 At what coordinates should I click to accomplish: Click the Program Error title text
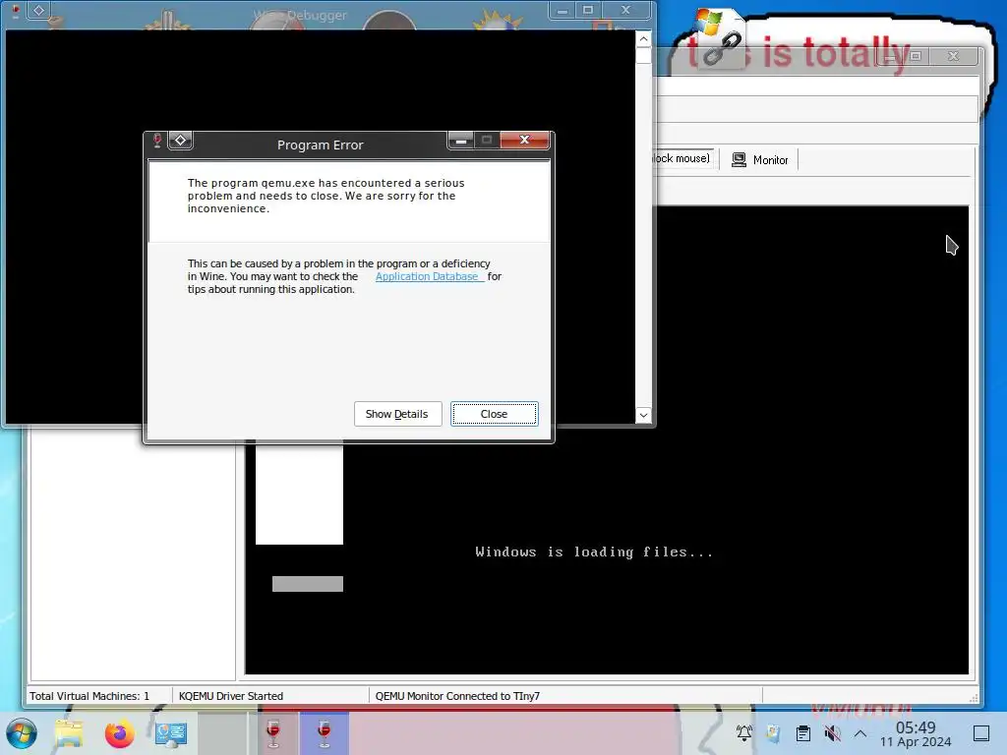click(320, 145)
